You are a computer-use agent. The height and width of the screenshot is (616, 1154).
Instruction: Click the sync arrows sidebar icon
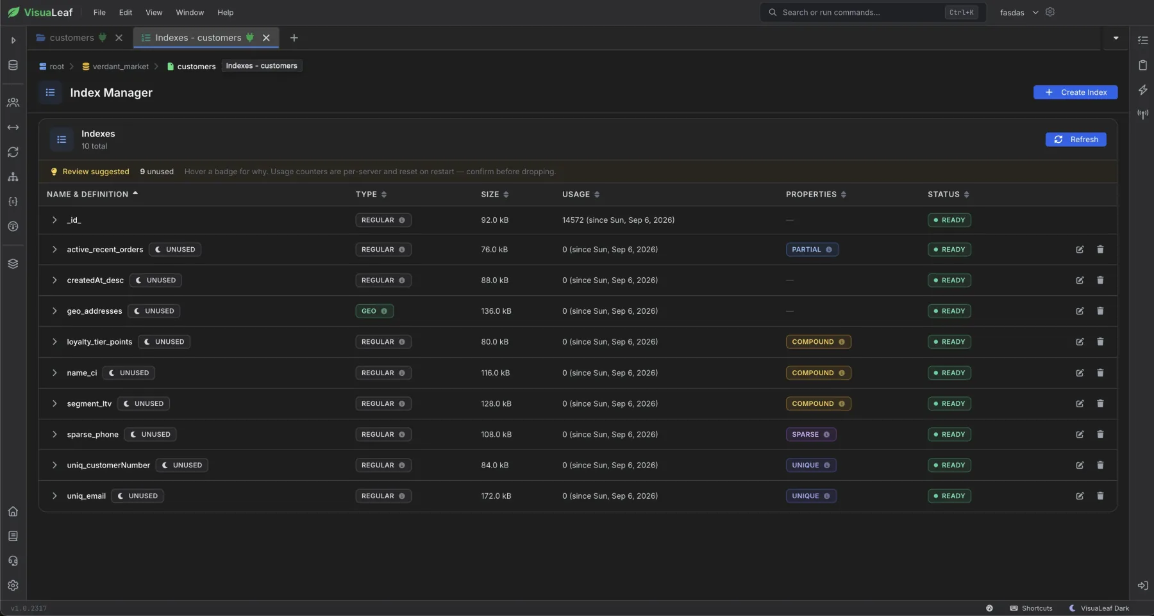(13, 152)
